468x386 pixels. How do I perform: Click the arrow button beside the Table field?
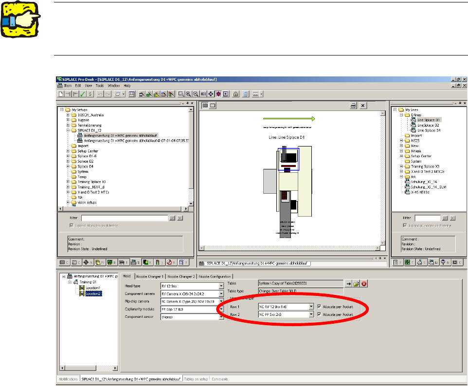pos(349,284)
